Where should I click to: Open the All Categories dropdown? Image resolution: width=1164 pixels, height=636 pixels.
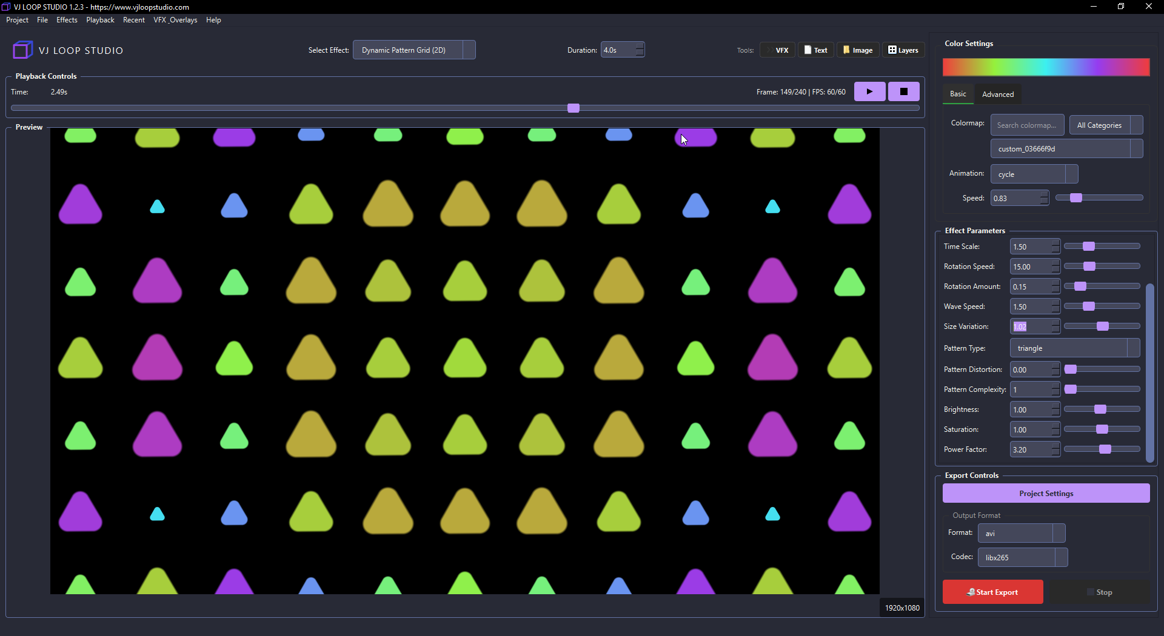point(1106,125)
